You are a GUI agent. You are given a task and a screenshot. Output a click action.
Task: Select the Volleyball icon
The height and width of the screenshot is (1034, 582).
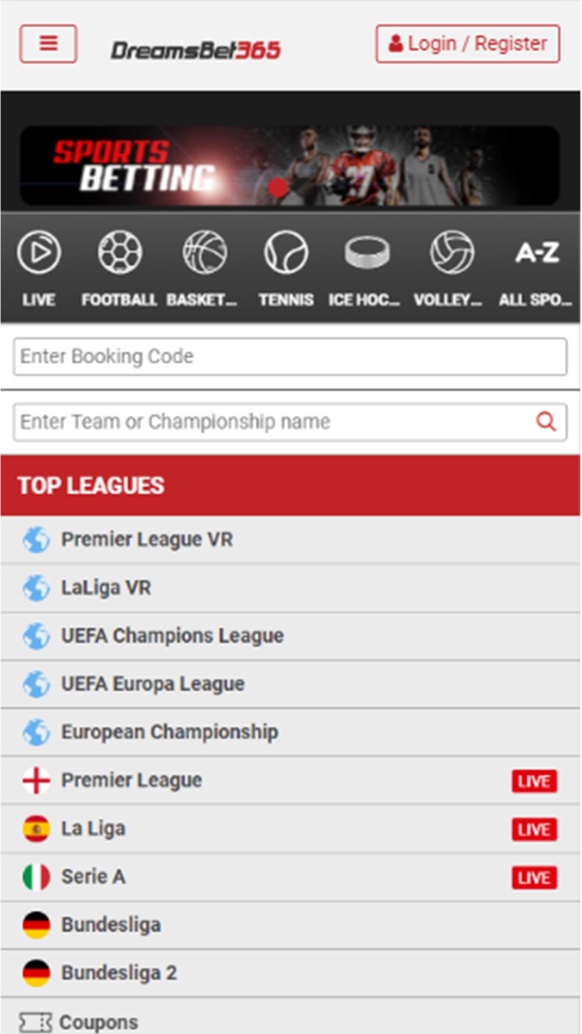[x=452, y=253]
